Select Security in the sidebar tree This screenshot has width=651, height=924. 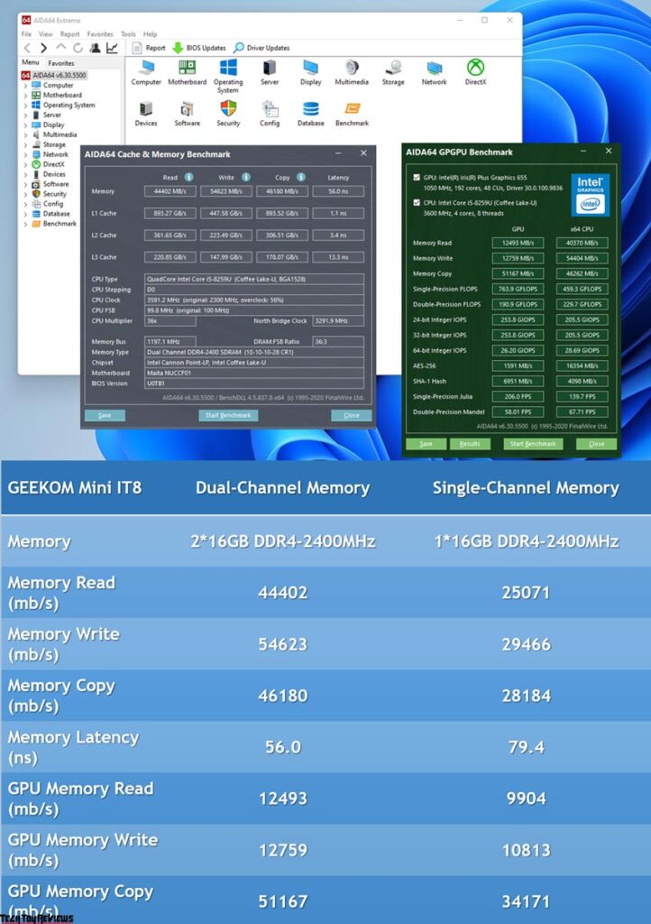click(50, 194)
